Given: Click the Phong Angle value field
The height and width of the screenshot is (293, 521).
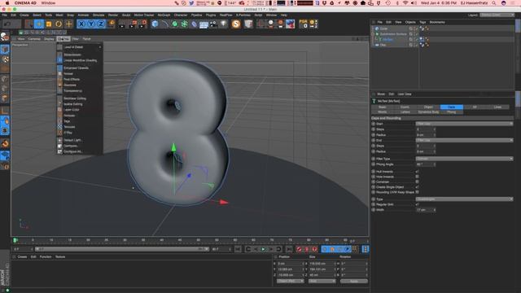Looking at the screenshot, I should click(x=425, y=164).
